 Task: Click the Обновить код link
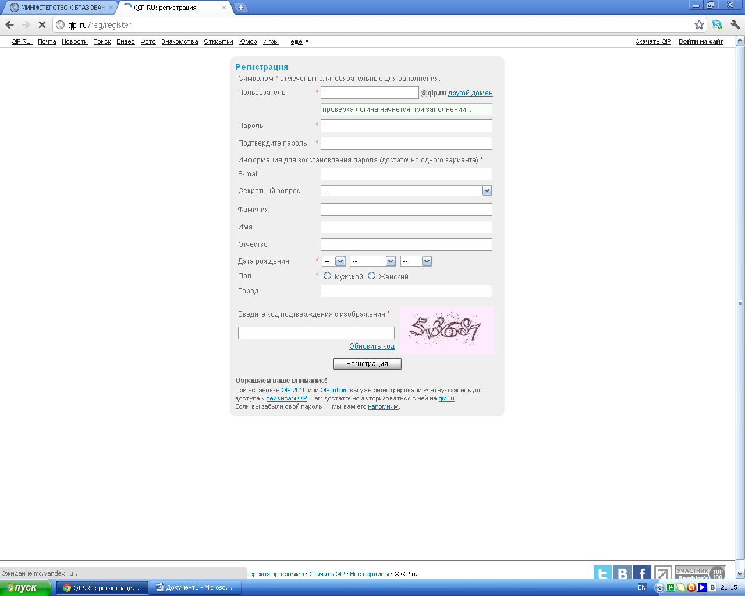coord(372,346)
